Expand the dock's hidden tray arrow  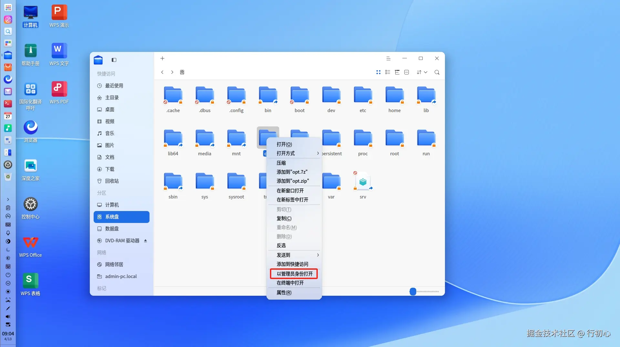(x=8, y=199)
